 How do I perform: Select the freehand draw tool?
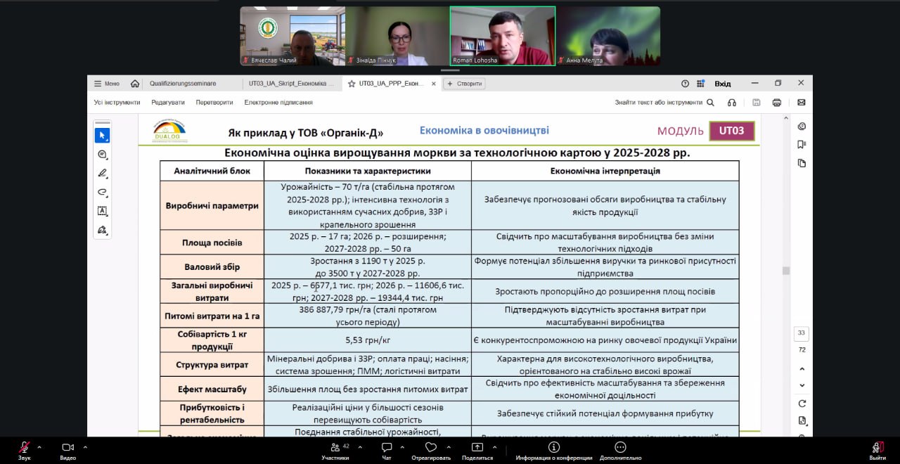pyautogui.click(x=102, y=193)
